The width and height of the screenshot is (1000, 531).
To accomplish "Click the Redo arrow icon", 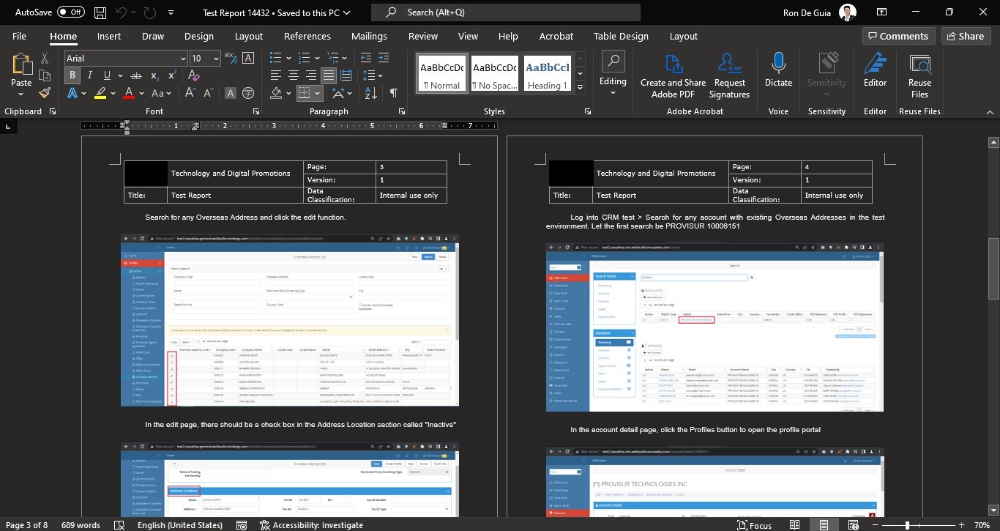I will (x=150, y=12).
